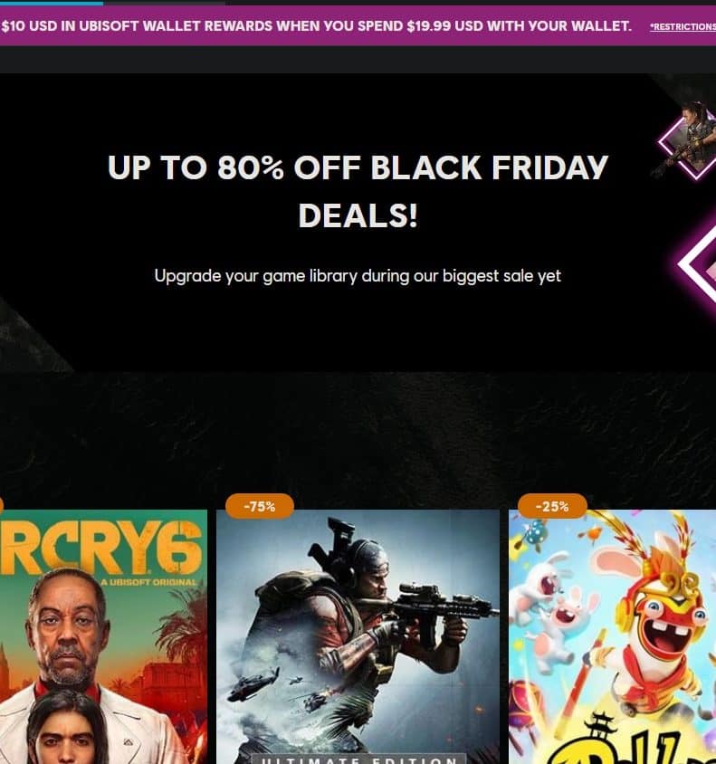Click the 'Up to 80% off Black Friday Deals' heading

click(x=358, y=191)
